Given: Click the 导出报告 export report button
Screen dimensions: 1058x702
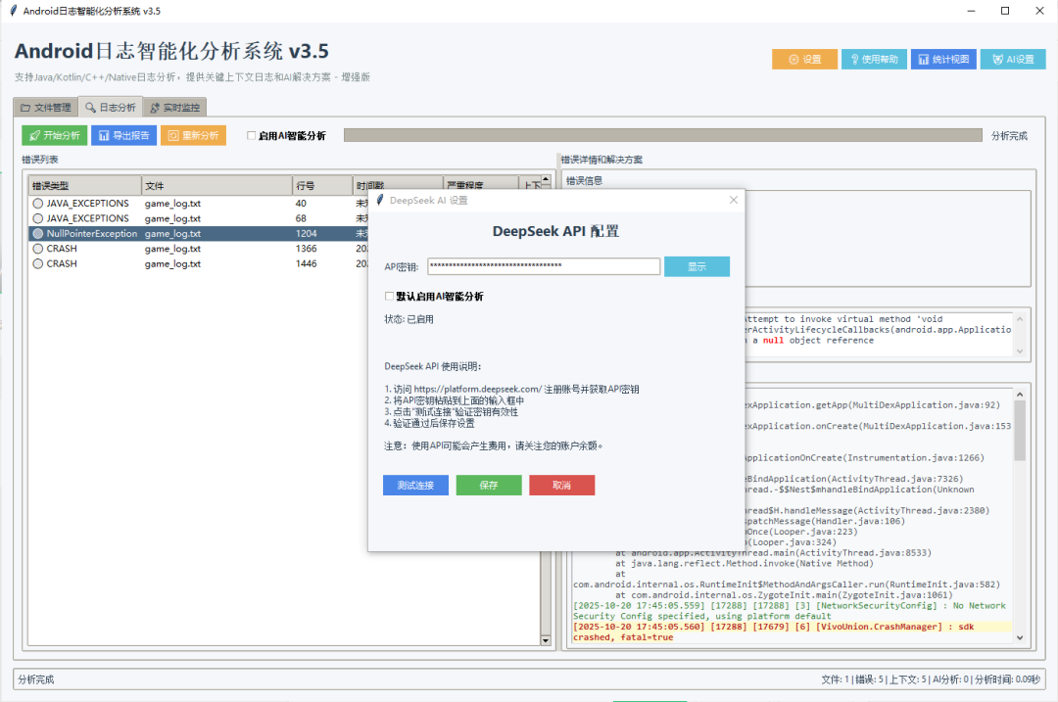Looking at the screenshot, I should coord(124,135).
